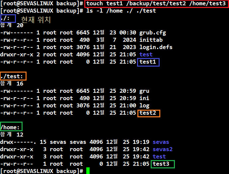The width and height of the screenshot is (229, 174).
Task: Click the touch command text
Action: click(156, 4)
